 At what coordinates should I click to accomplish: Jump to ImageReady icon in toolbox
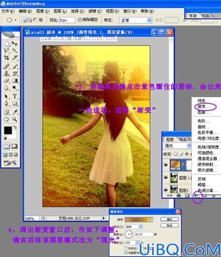(x=10, y=163)
